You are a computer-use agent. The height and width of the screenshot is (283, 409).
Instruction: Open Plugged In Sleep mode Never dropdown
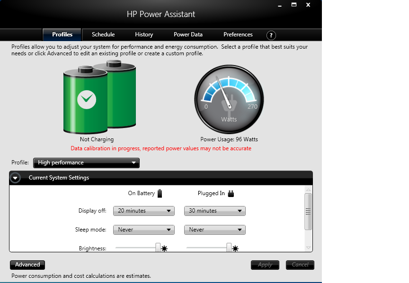coord(214,230)
